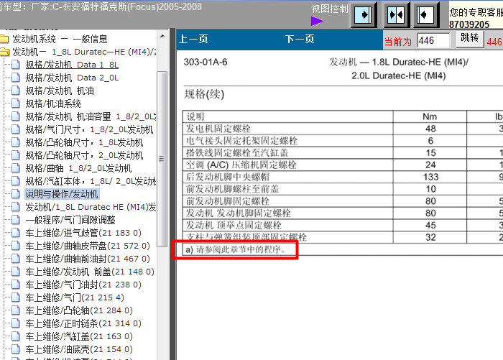Click the tree panel scrollbar thumb
The image size is (503, 360).
coord(162,159)
